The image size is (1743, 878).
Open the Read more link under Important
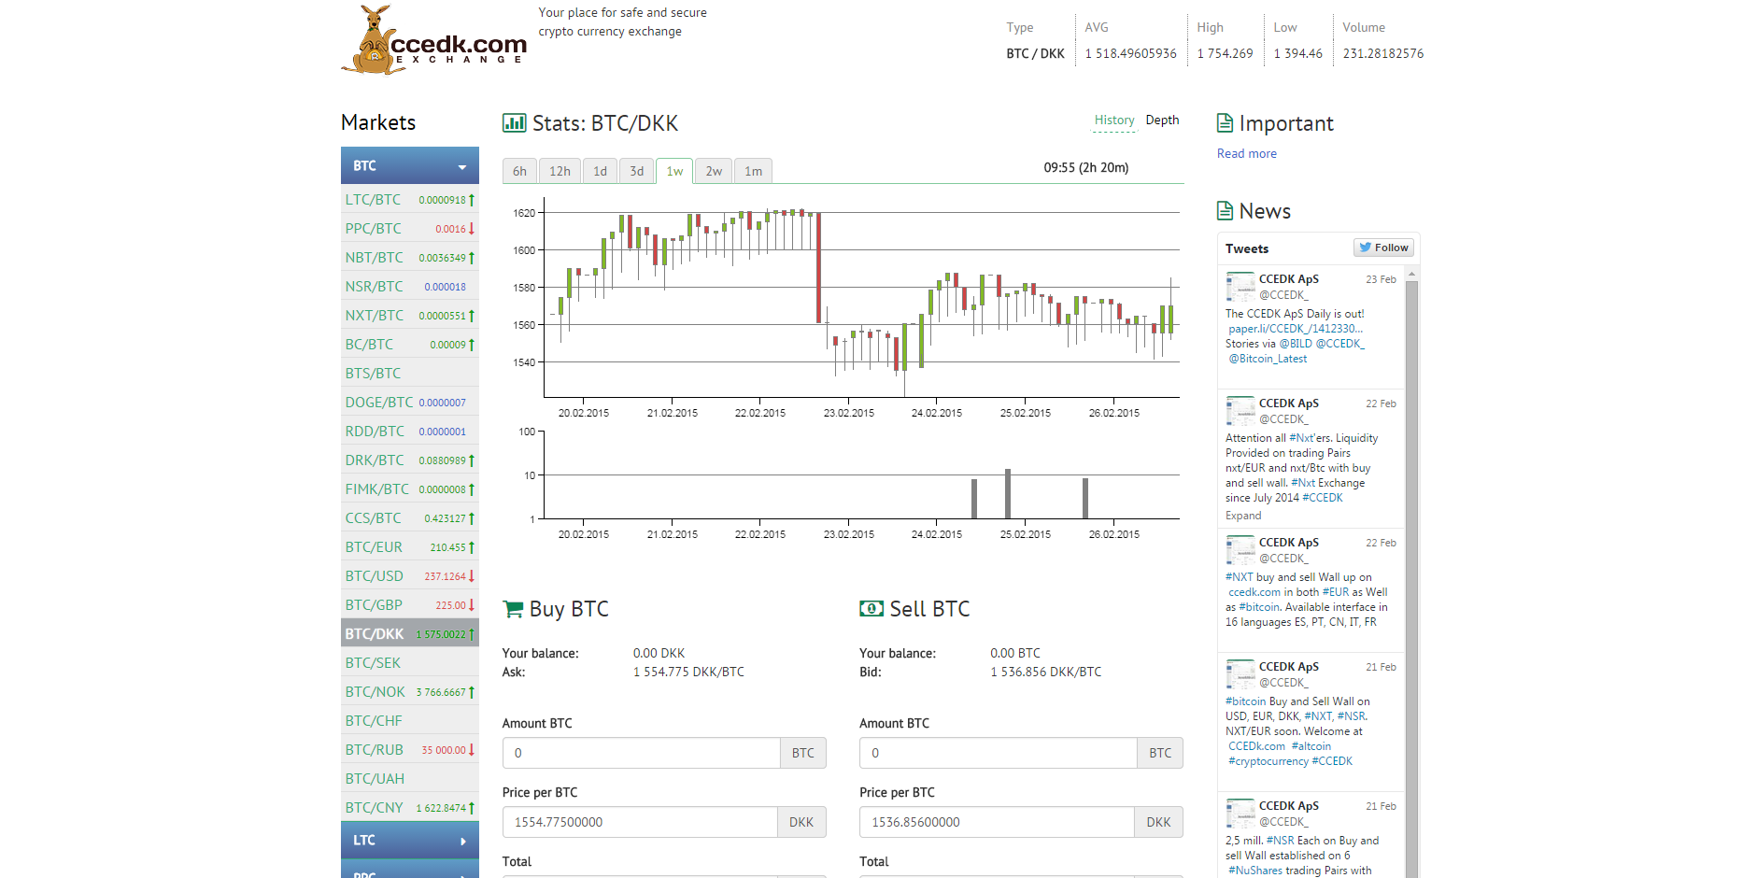[x=1246, y=154]
